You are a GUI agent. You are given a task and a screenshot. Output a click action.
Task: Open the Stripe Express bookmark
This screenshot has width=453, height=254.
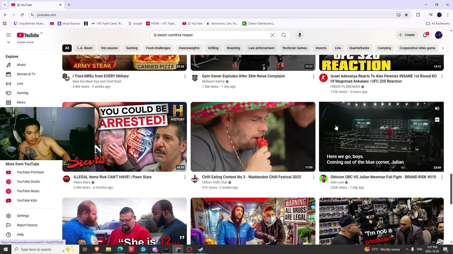click(x=69, y=24)
